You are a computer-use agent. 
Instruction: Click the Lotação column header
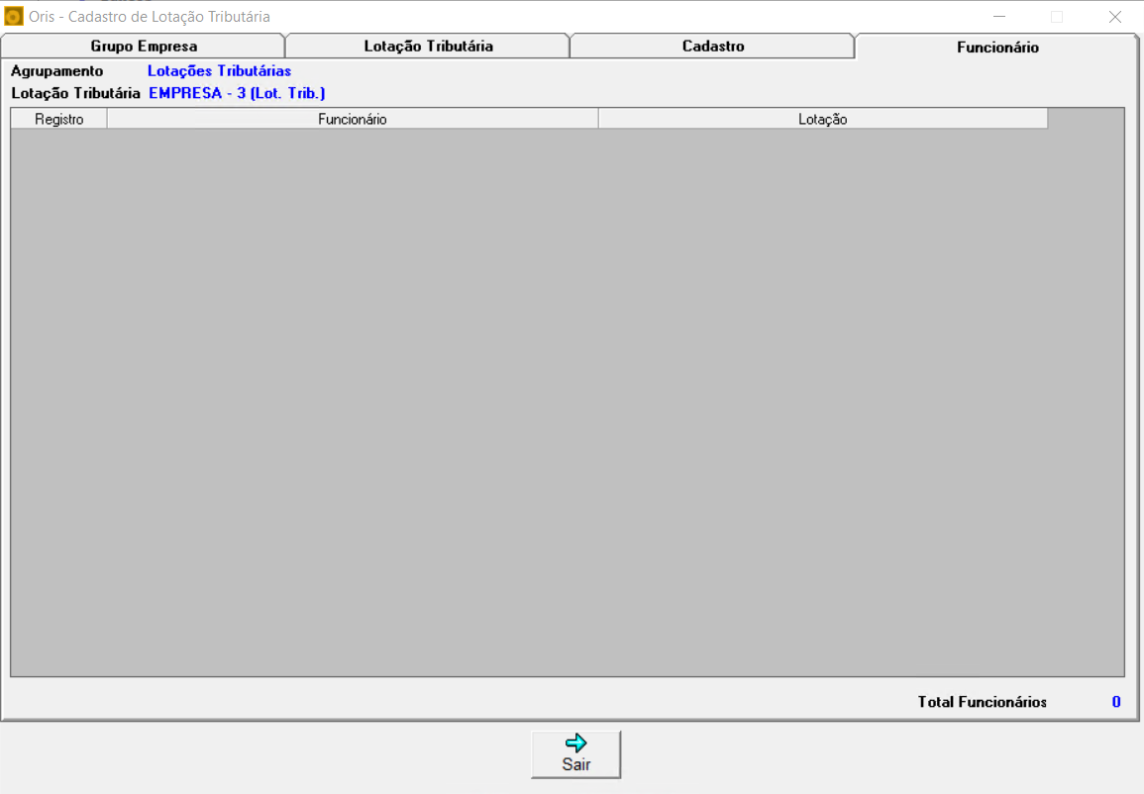tap(822, 119)
